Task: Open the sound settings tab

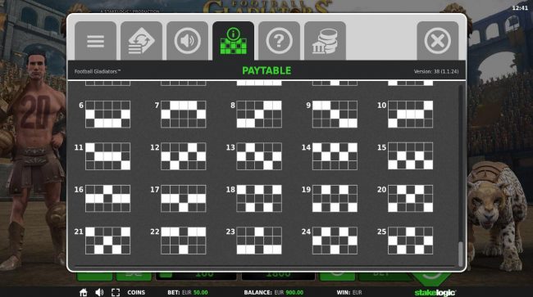Action: [x=187, y=41]
